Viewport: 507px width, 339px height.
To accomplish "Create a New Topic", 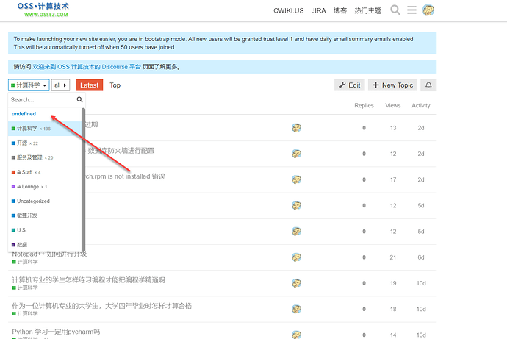I will coord(392,85).
